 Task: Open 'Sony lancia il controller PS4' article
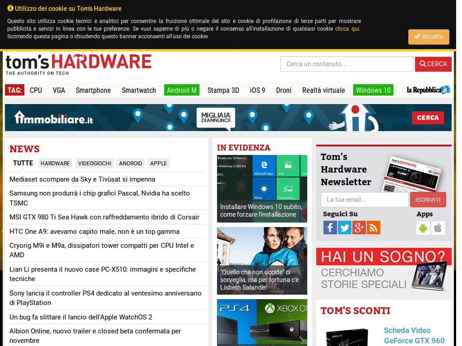click(106, 298)
